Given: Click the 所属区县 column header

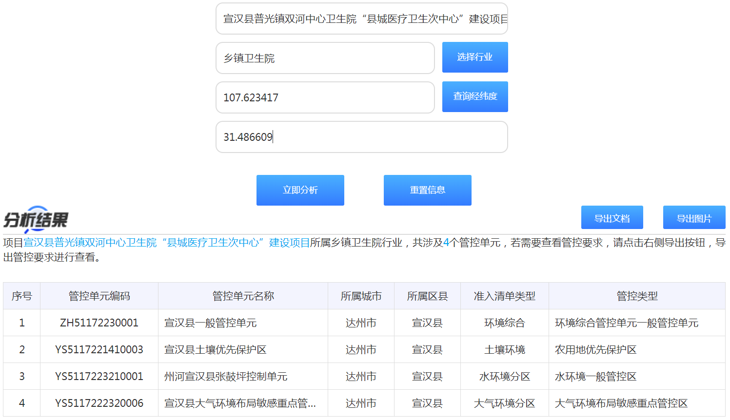Looking at the screenshot, I should pyautogui.click(x=428, y=296).
